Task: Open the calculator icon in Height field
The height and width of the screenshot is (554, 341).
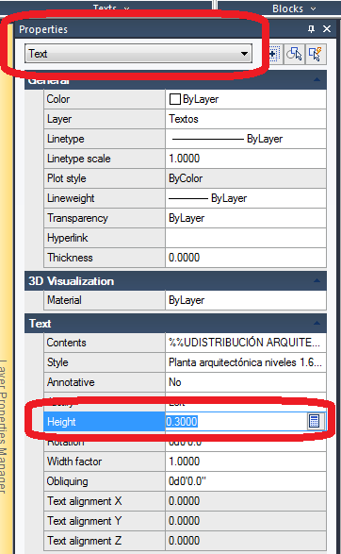Action: click(x=314, y=421)
